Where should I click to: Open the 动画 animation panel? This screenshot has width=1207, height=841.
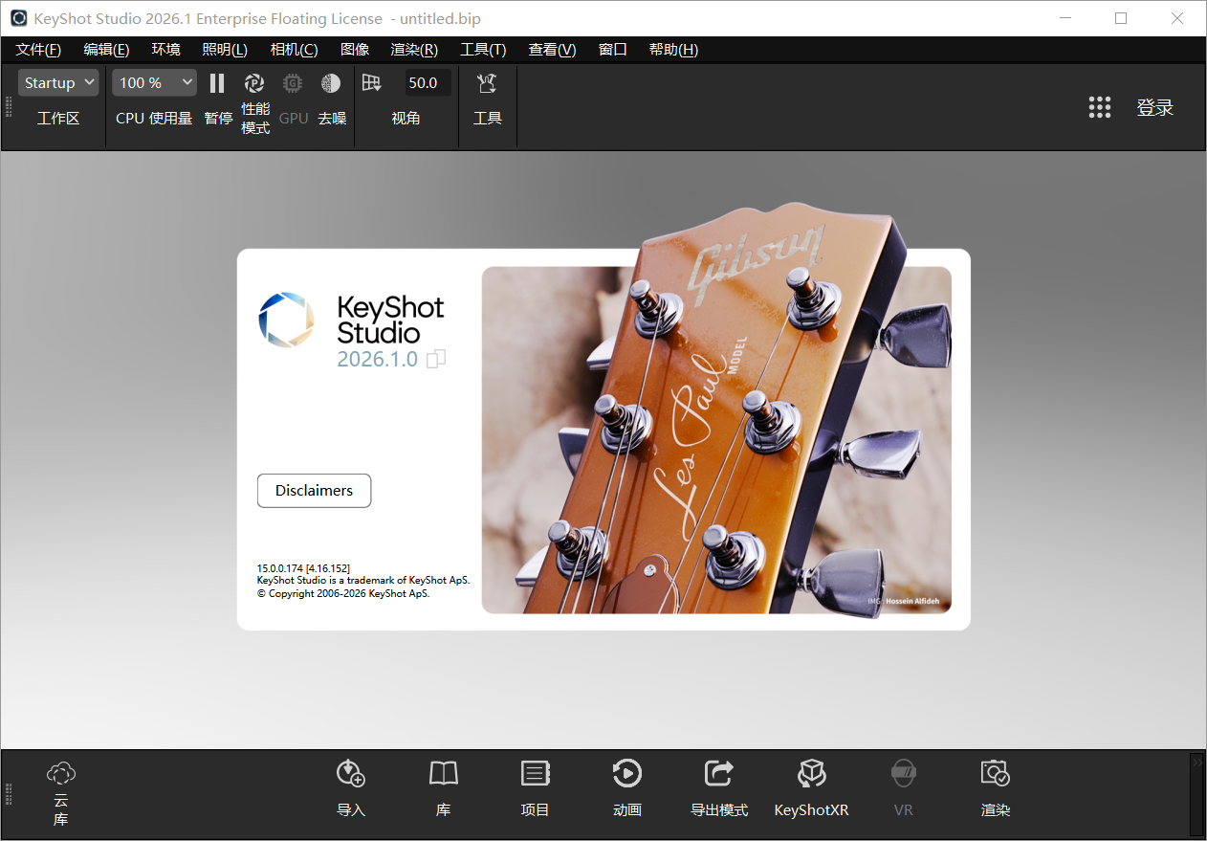pos(627,789)
